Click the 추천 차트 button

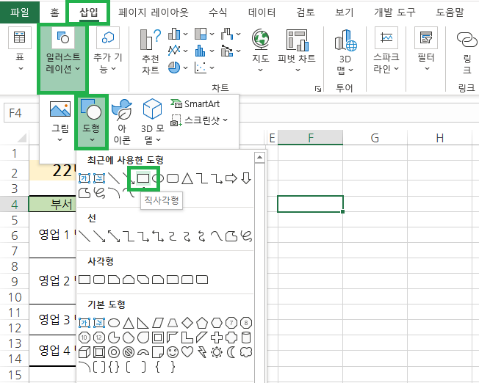150,52
